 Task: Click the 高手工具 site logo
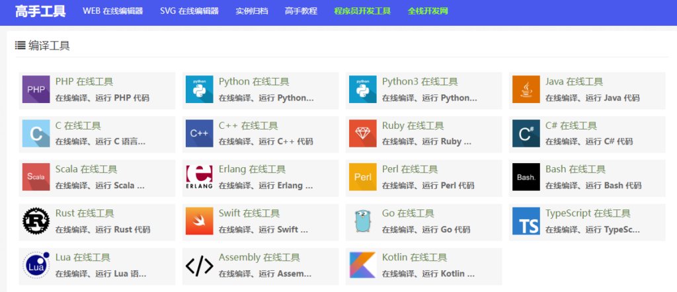coord(40,11)
